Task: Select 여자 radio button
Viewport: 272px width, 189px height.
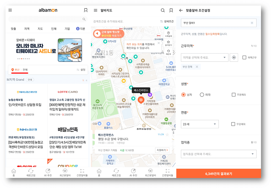Action: pos(202,95)
